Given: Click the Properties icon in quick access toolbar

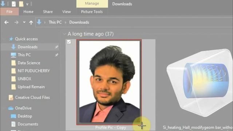Looking at the screenshot, I should pos(14,4).
